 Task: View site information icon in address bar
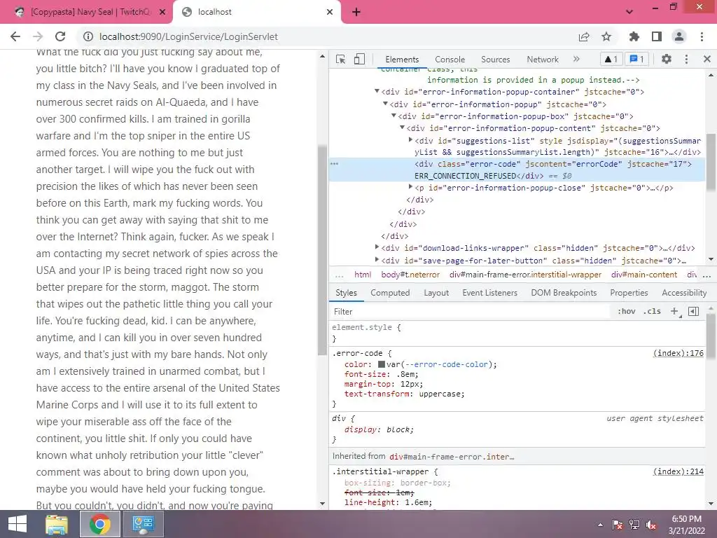pos(88,36)
